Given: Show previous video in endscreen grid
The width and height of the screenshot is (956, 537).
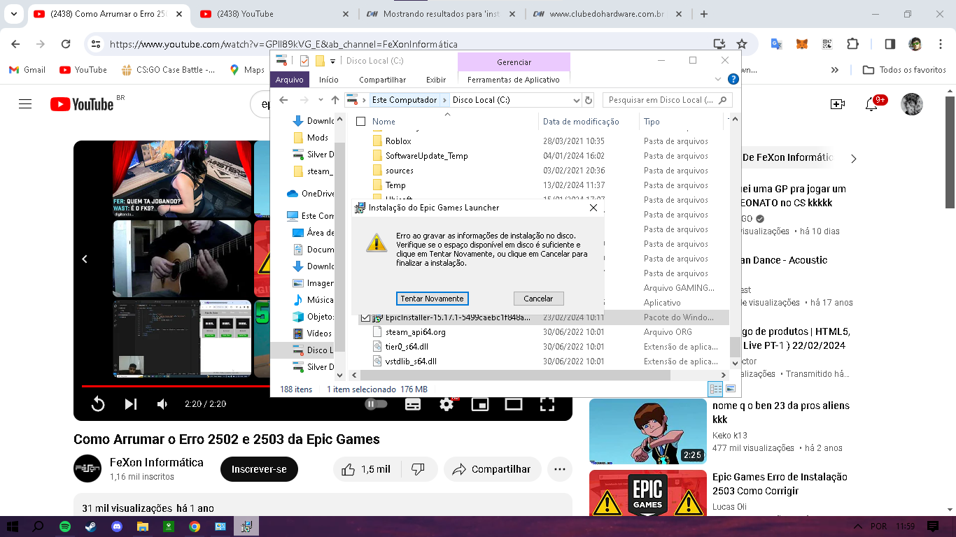Looking at the screenshot, I should (x=85, y=259).
